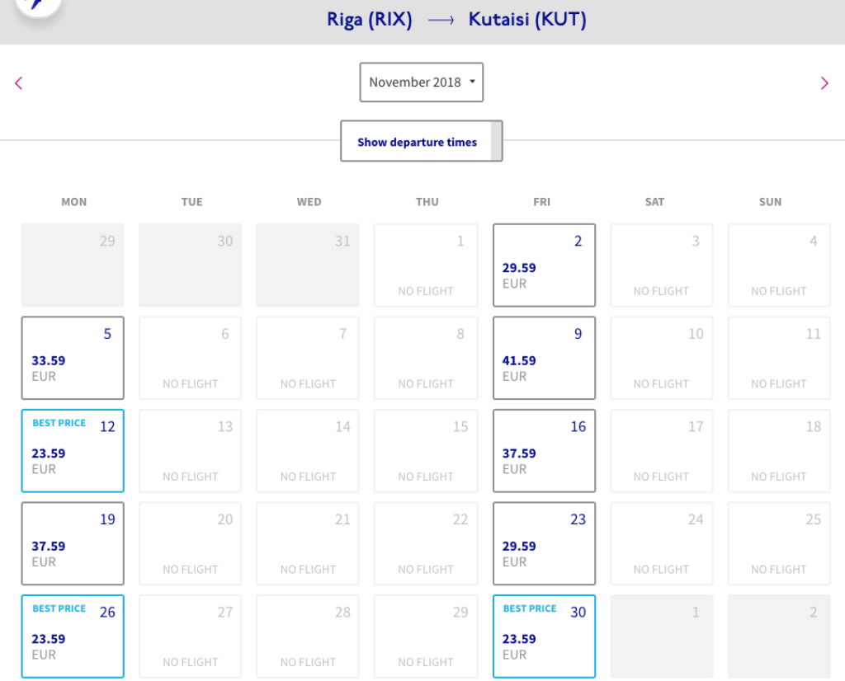Choose November 9 flight for 41.59 EUR

click(544, 358)
